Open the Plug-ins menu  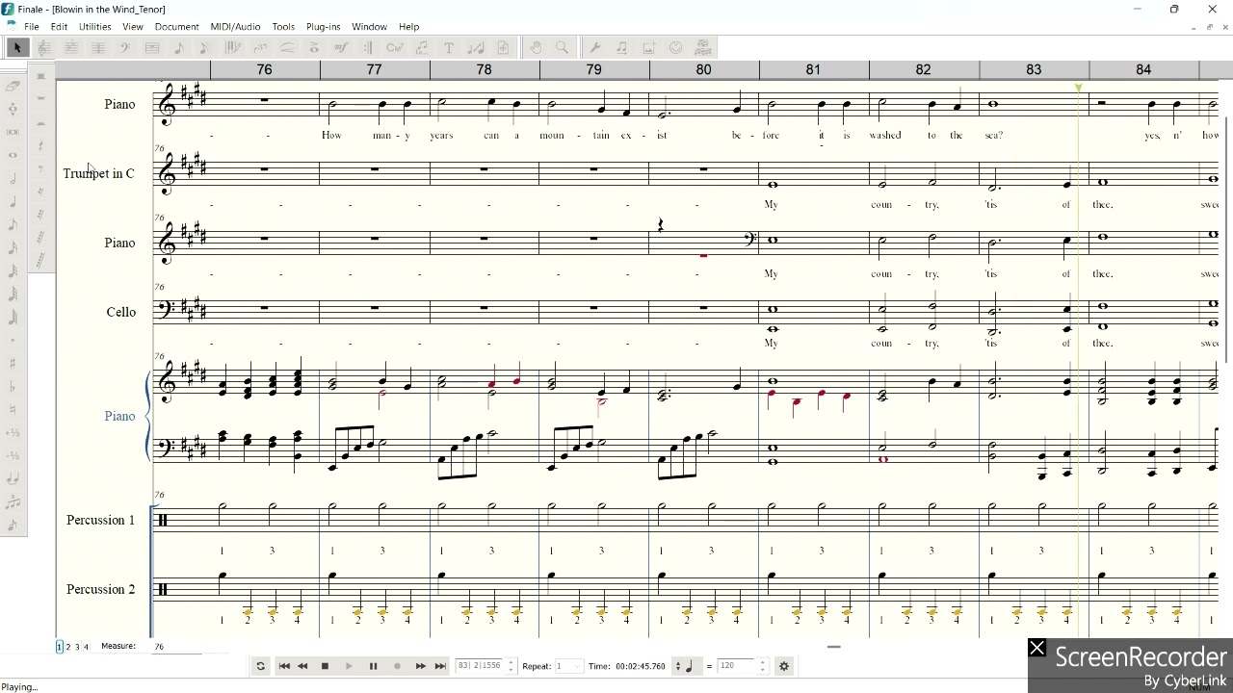coord(323,27)
